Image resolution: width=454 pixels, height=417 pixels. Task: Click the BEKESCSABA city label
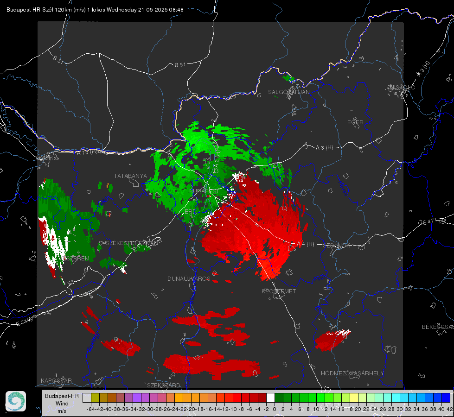tap(437, 327)
